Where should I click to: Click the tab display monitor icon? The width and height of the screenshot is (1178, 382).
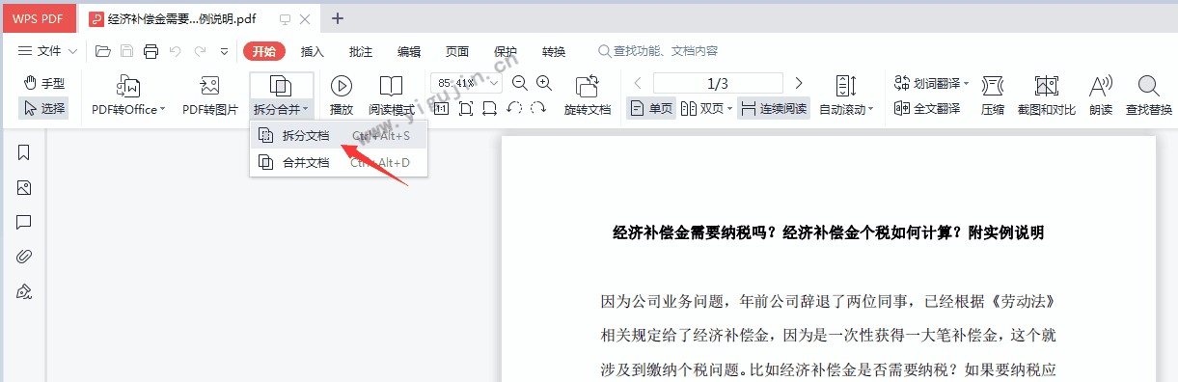286,18
